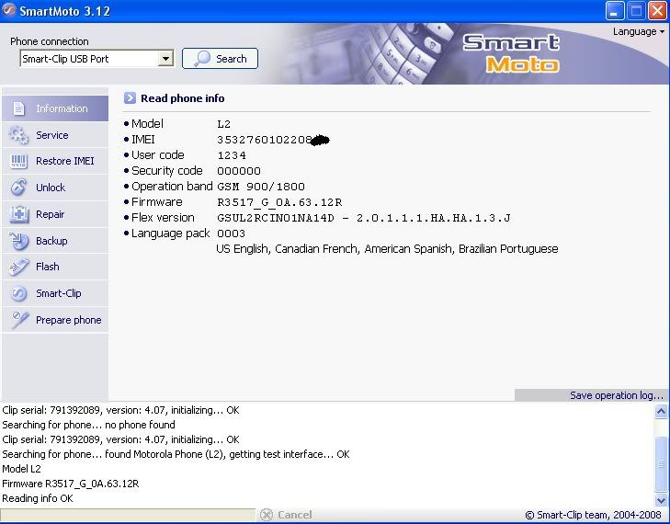670x524 pixels.
Task: Click the Search button
Action: tap(220, 59)
